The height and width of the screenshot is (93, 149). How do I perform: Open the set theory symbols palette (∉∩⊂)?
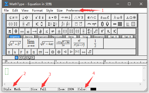tap(92, 17)
